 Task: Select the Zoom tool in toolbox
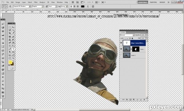tap(13, 58)
